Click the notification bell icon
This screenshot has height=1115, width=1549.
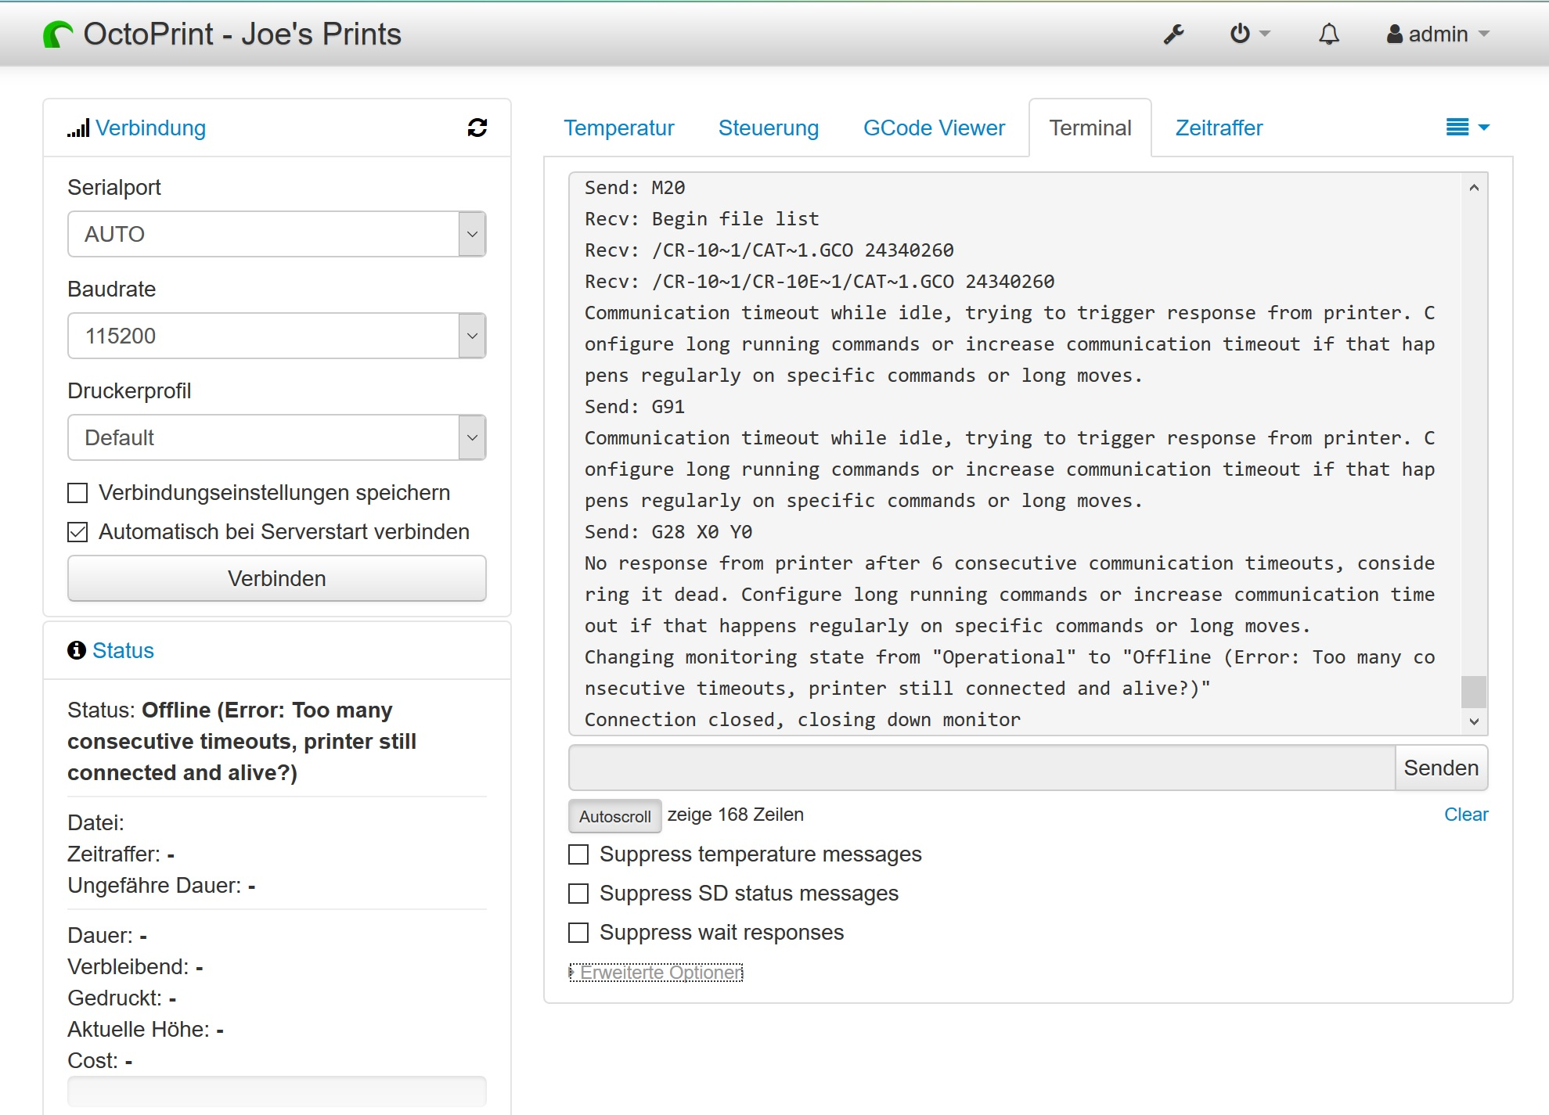point(1329,34)
